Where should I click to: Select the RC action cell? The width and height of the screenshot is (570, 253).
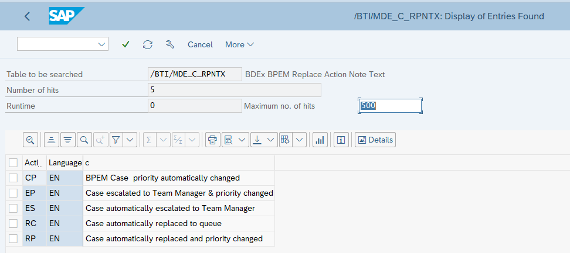click(35, 223)
